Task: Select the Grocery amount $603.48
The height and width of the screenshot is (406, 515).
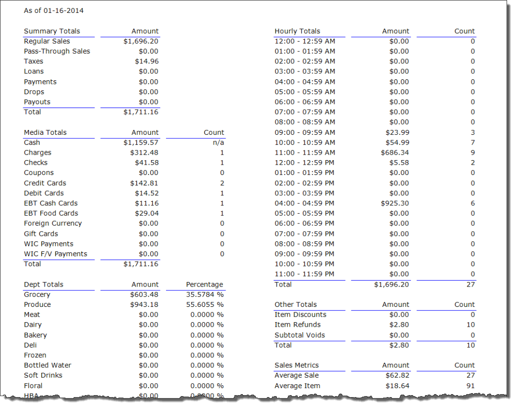Action: tap(144, 294)
